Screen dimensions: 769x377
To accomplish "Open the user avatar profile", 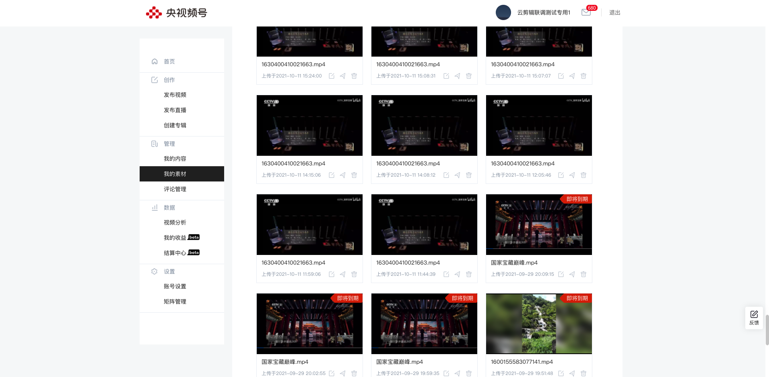I will tap(503, 12).
